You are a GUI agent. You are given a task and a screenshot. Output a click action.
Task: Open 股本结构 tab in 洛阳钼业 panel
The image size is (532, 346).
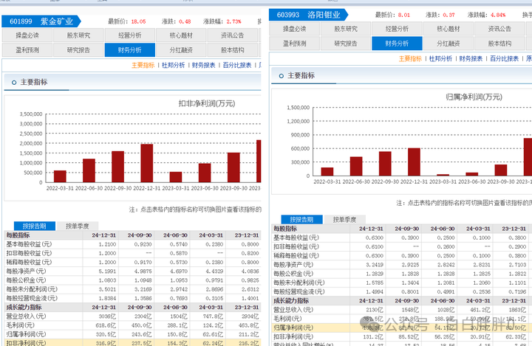click(499, 44)
